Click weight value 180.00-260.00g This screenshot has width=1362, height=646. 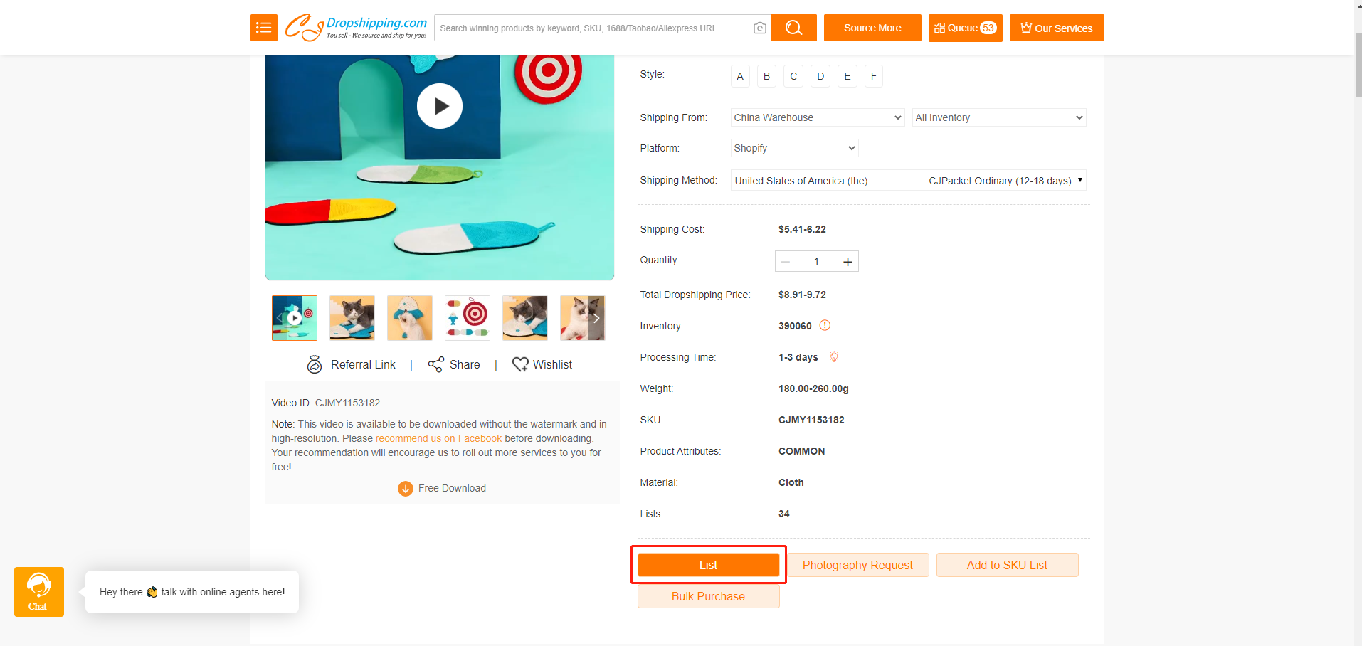click(813, 388)
